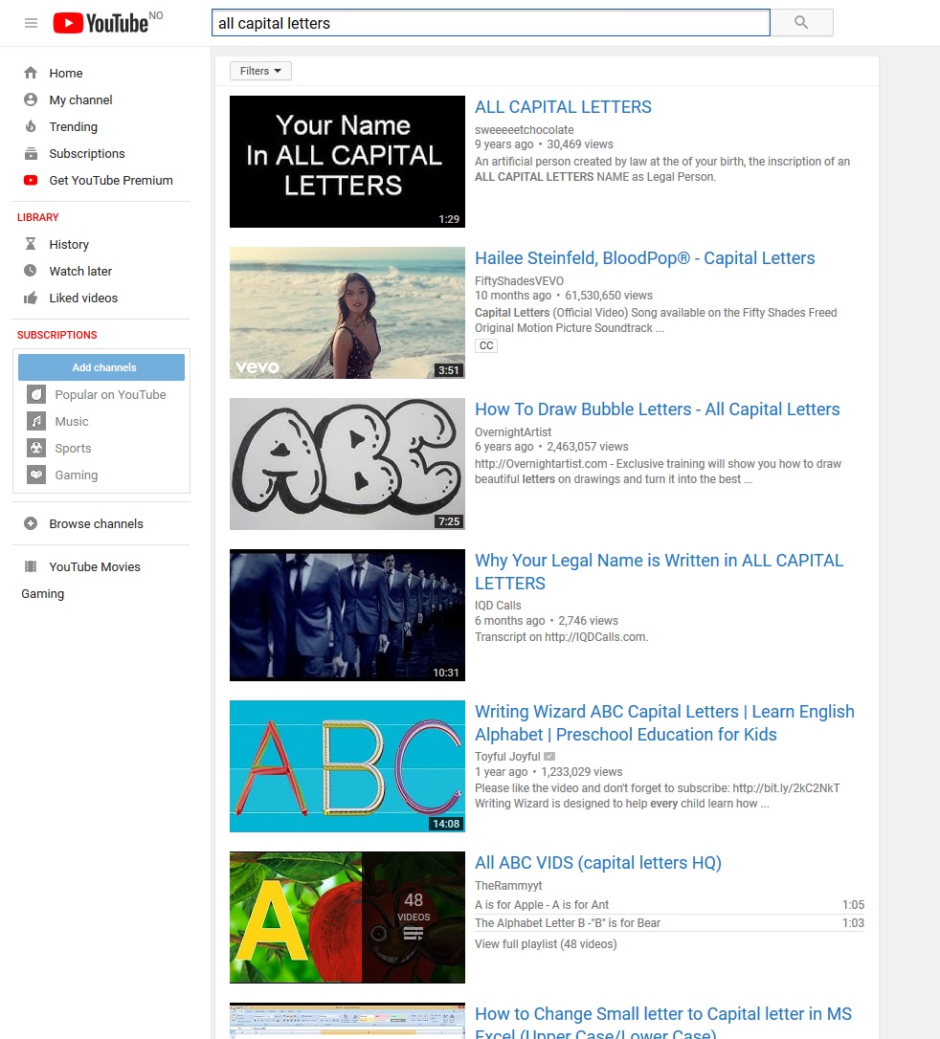
Task: Click the Home house icon
Action: (31, 73)
